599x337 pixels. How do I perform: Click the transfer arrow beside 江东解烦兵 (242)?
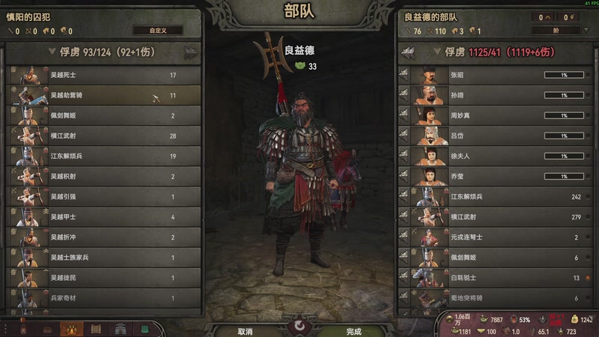(404, 196)
